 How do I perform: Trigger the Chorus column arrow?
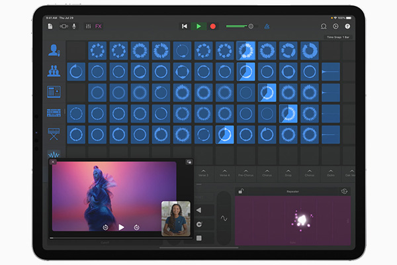click(x=267, y=170)
